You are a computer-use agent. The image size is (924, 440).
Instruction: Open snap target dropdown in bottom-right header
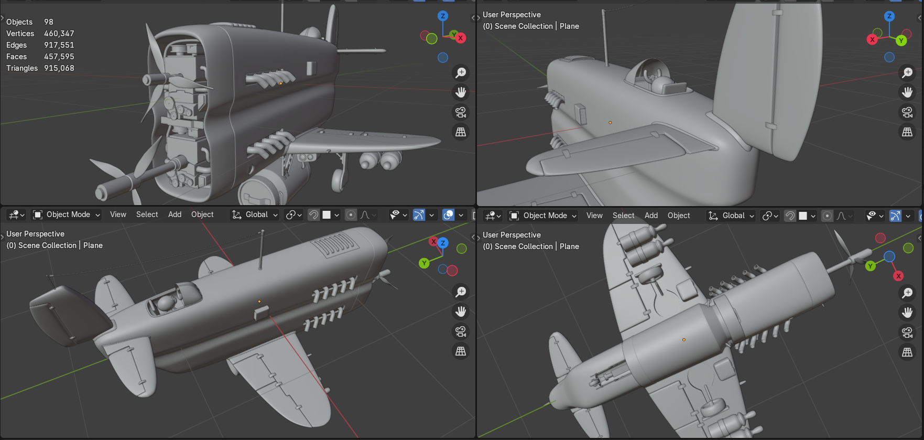[808, 216]
